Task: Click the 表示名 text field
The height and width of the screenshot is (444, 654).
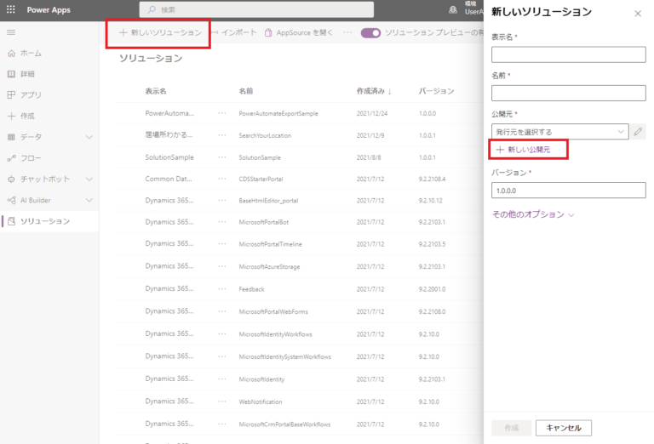Action: 568,55
